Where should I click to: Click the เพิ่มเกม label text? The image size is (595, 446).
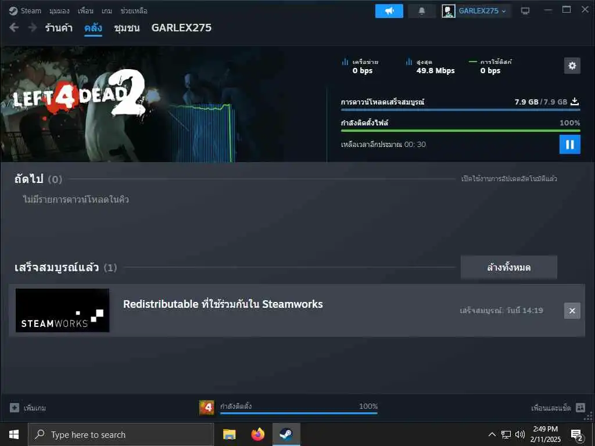pos(35,408)
